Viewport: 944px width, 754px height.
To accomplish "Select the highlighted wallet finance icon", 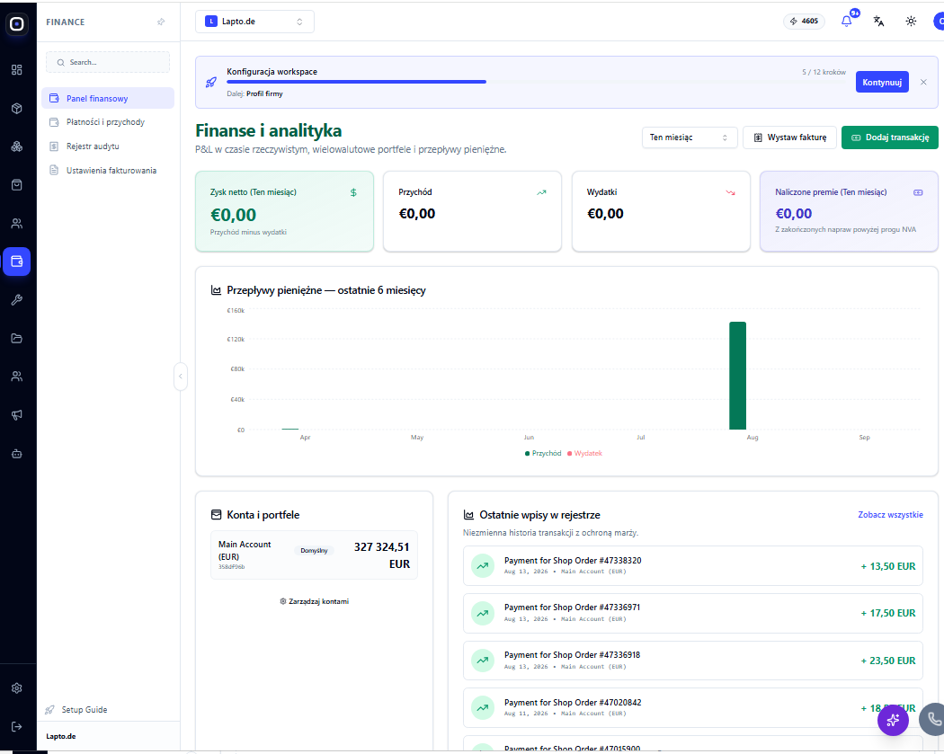I will pyautogui.click(x=17, y=262).
